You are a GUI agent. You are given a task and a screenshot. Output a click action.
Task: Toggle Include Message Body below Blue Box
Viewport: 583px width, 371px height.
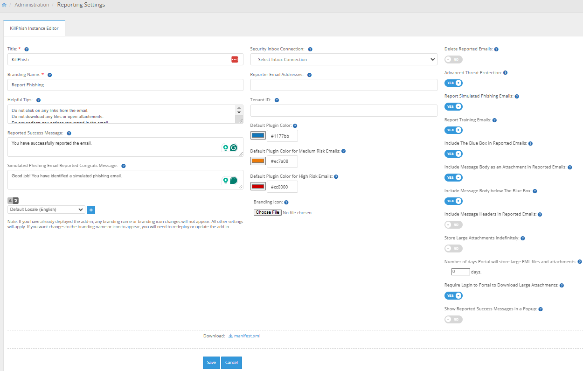[453, 201]
